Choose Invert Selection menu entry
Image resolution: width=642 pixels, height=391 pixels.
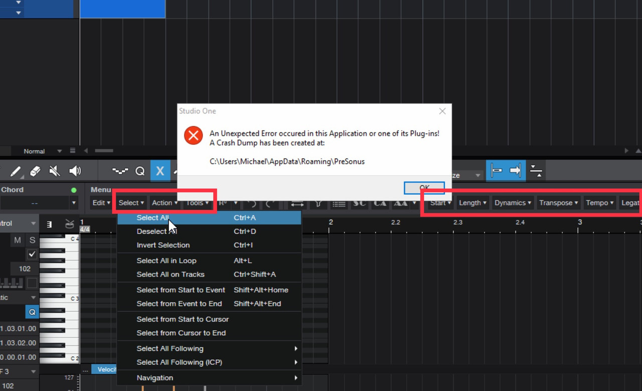(209, 245)
